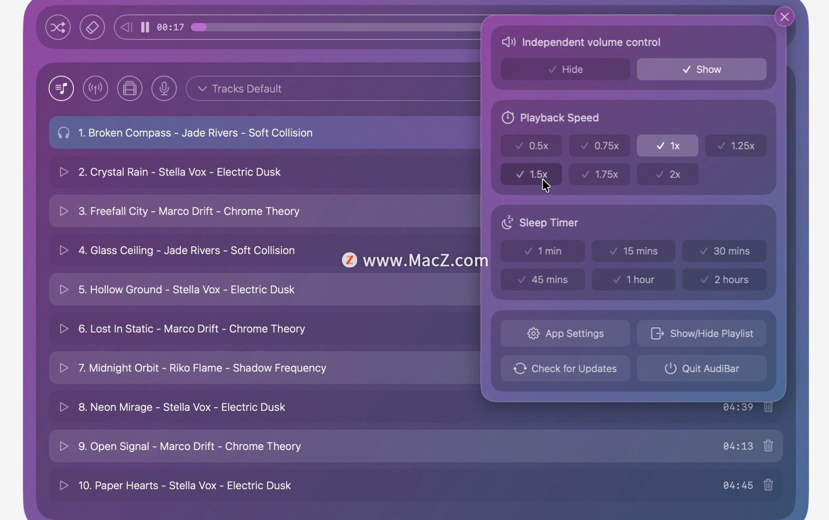Toggle shuffle playback icon
Image resolution: width=829 pixels, height=520 pixels.
(58, 27)
